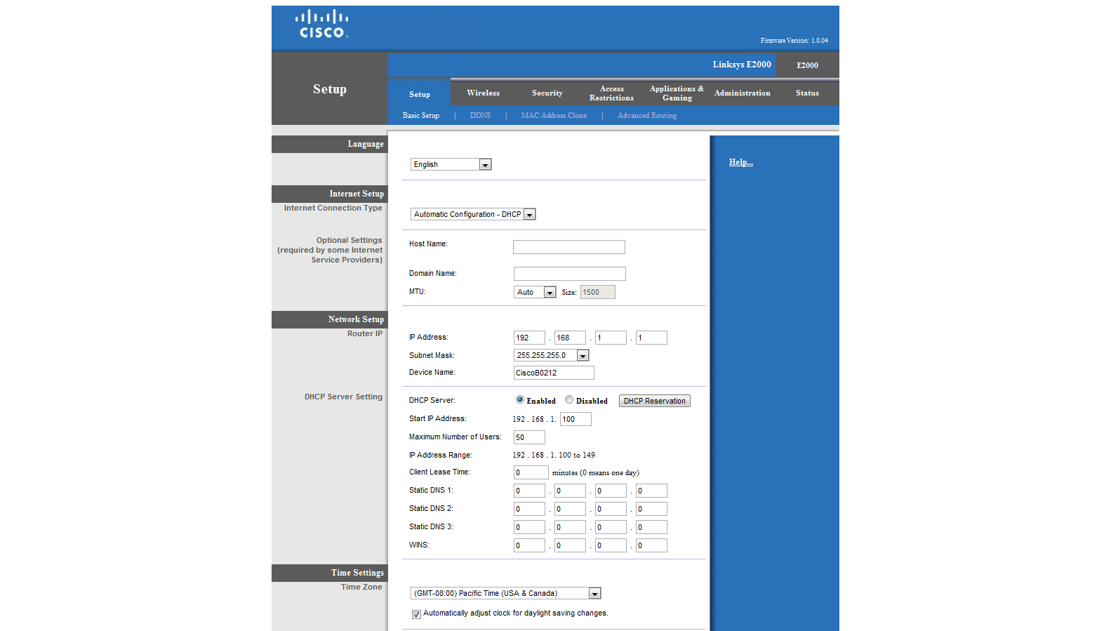Click the first Static DNS 1 octet field
The width and height of the screenshot is (1111, 631).
[529, 491]
